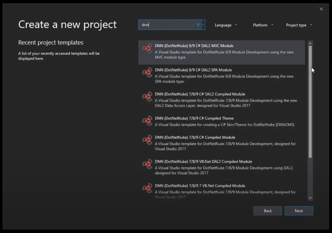The width and height of the screenshot is (332, 233).
Task: Click the DNN VB.Net DAL2 Compiled Module icon
Action: (147, 164)
